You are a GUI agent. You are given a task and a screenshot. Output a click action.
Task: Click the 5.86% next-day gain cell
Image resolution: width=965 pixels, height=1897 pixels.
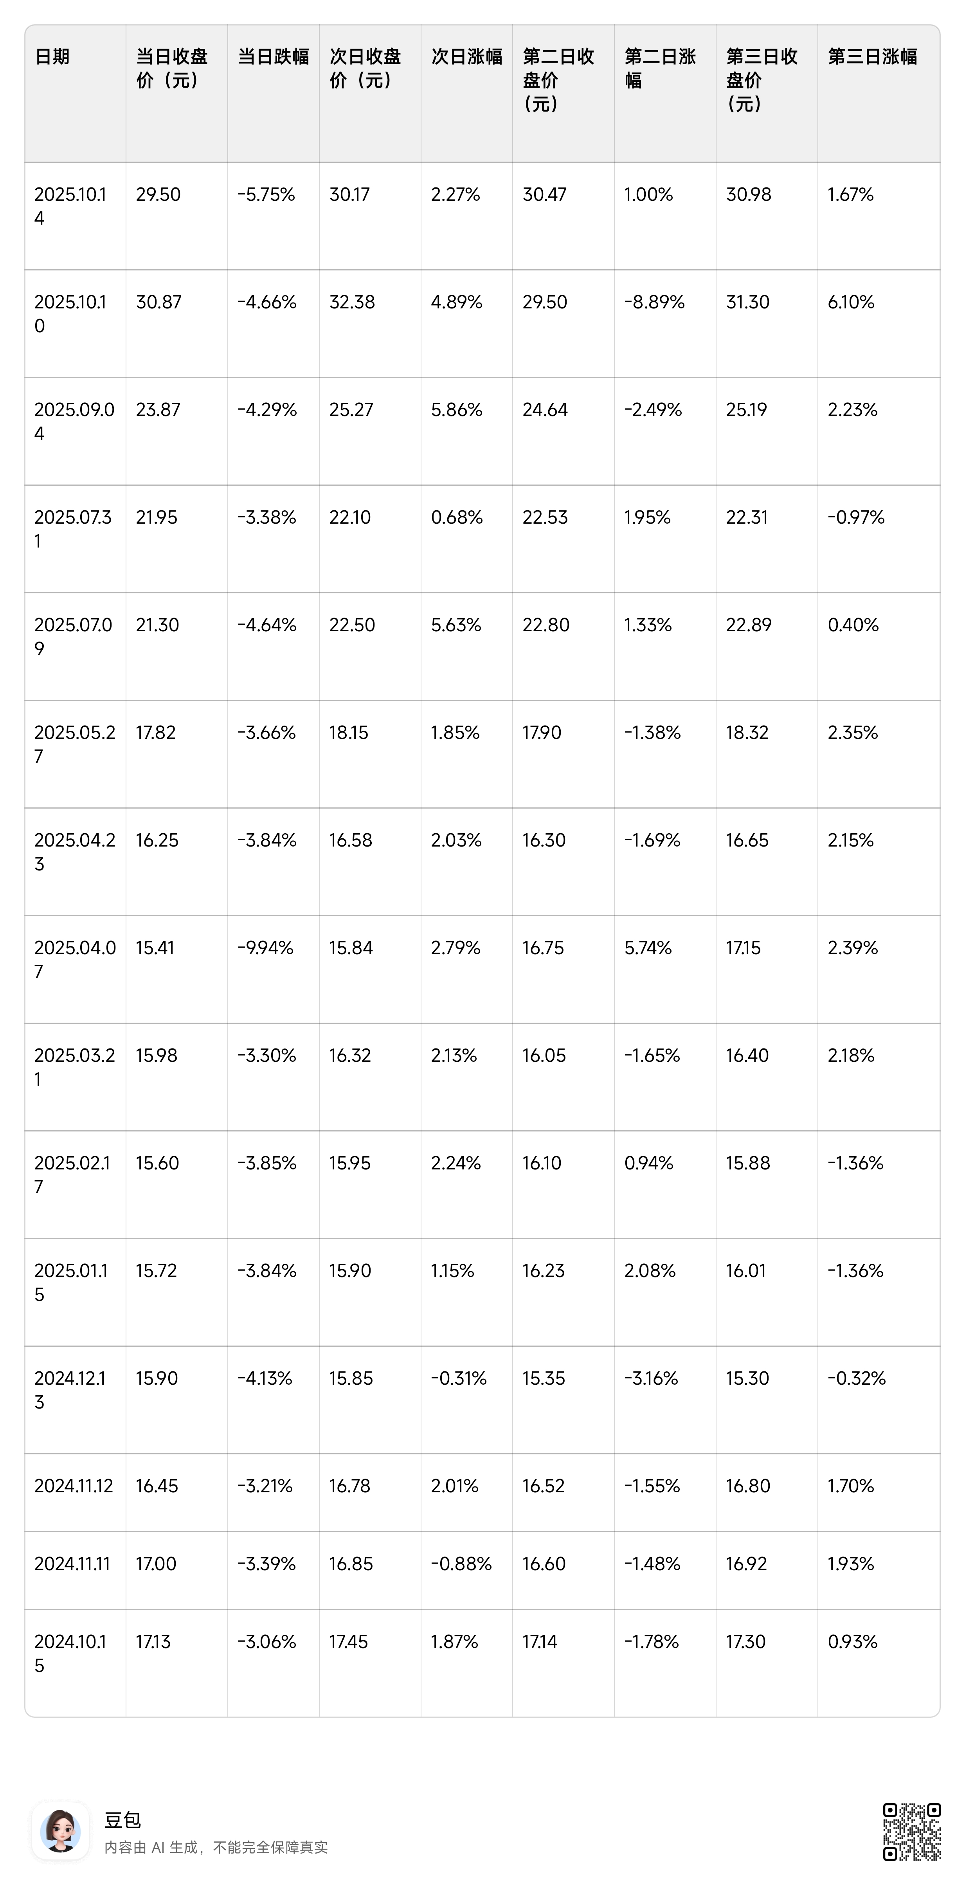tap(456, 409)
